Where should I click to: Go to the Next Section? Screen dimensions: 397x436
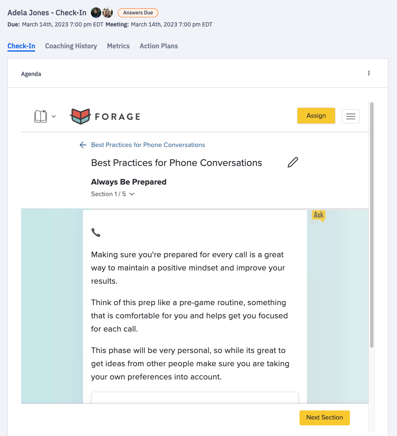coord(324,417)
